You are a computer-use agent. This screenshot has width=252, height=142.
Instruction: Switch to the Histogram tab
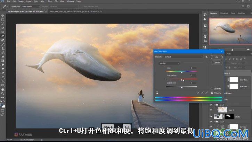click(x=224, y=13)
